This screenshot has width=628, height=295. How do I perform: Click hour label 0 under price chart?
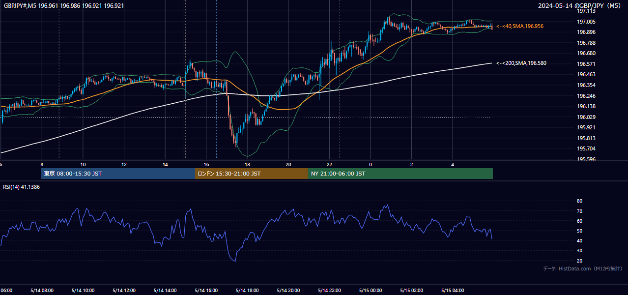371,164
